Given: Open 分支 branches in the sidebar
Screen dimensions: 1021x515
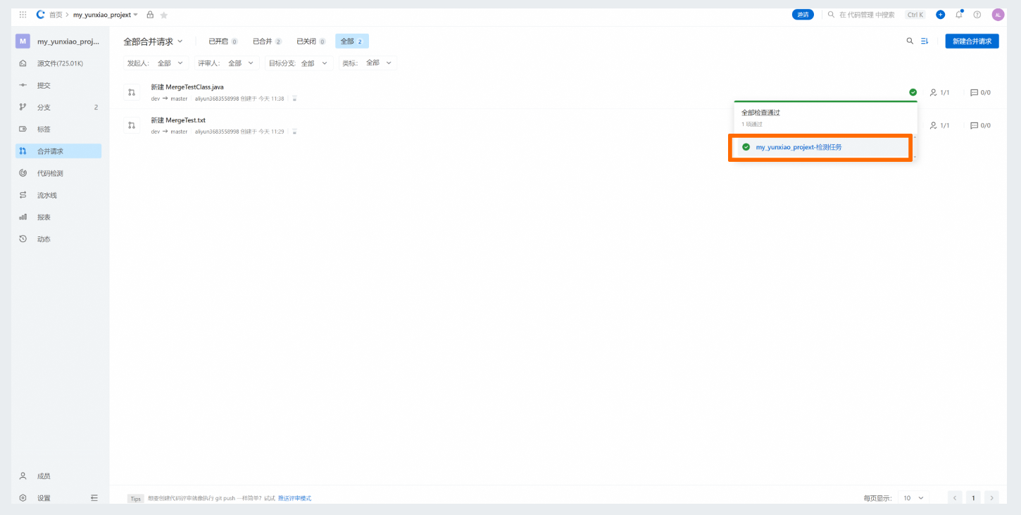Looking at the screenshot, I should pyautogui.click(x=58, y=107).
